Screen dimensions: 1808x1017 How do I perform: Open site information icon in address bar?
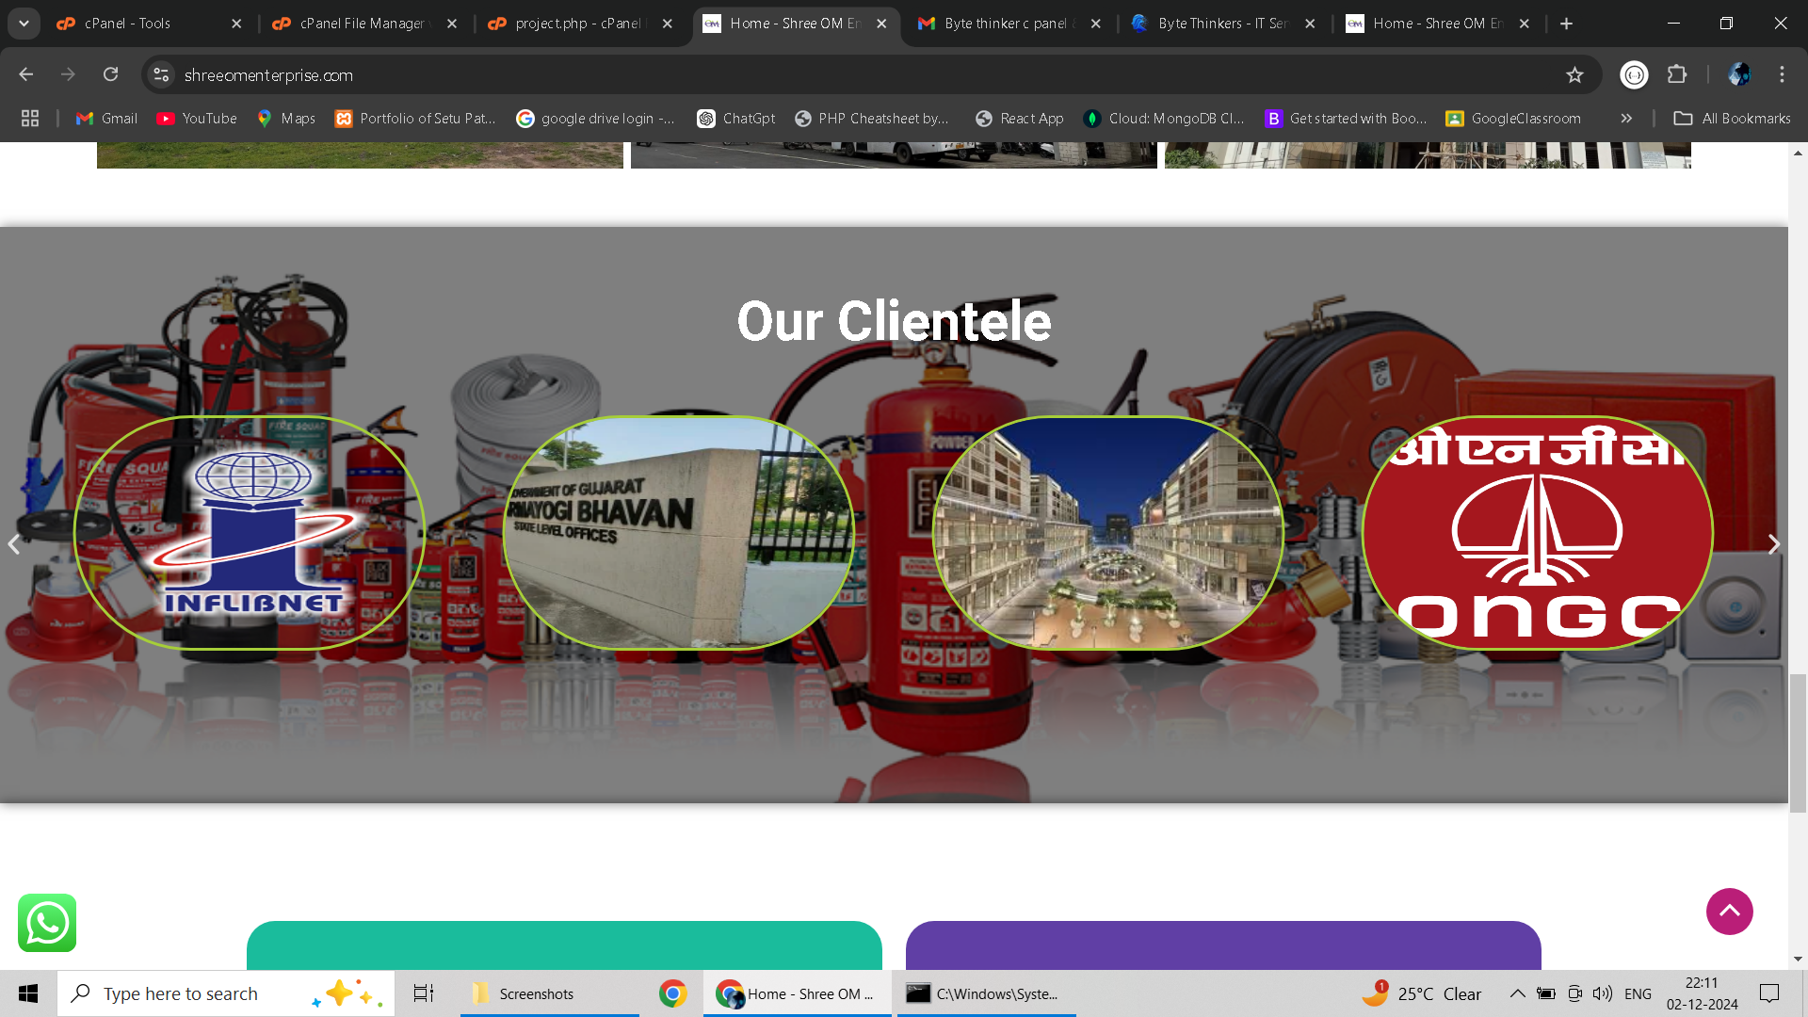162,74
